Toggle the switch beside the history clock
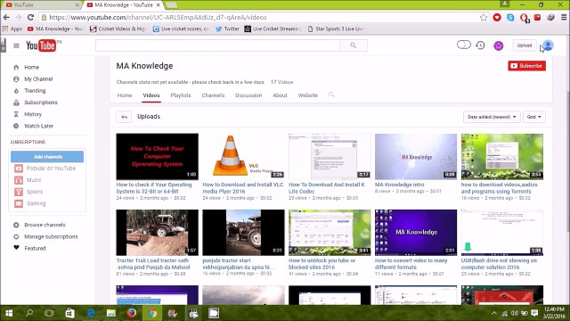 pos(463,45)
